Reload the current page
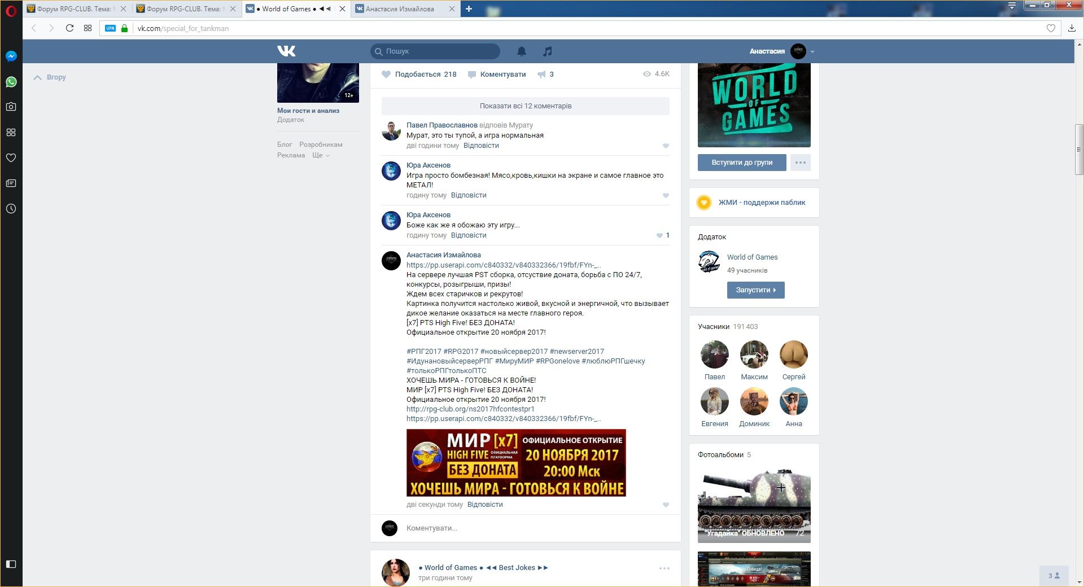The width and height of the screenshot is (1084, 587). pos(69,28)
